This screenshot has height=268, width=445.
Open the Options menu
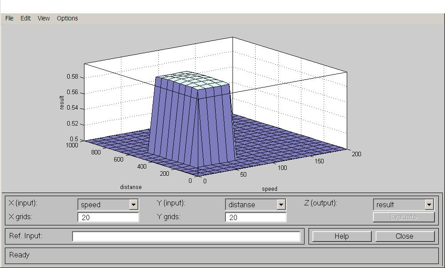[x=67, y=18]
